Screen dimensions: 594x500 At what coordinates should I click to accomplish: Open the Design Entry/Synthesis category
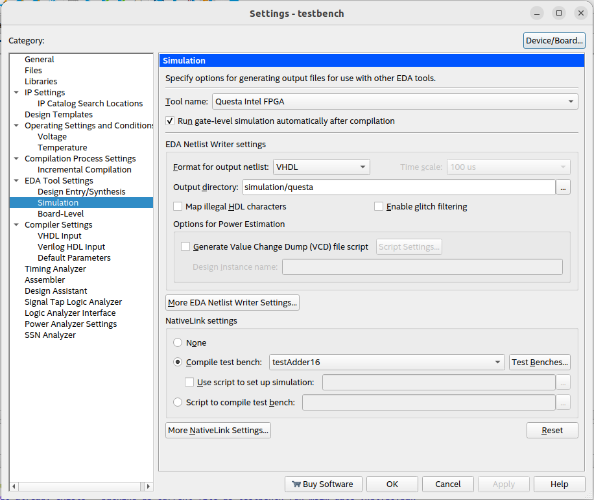81,192
